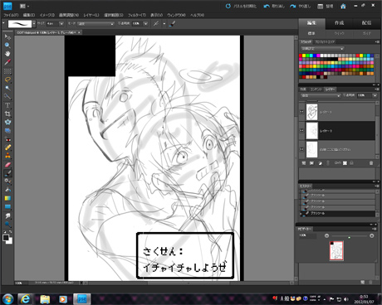The width and height of the screenshot is (382, 305).
Task: Select the Eyedropper tool
Action: (7, 62)
